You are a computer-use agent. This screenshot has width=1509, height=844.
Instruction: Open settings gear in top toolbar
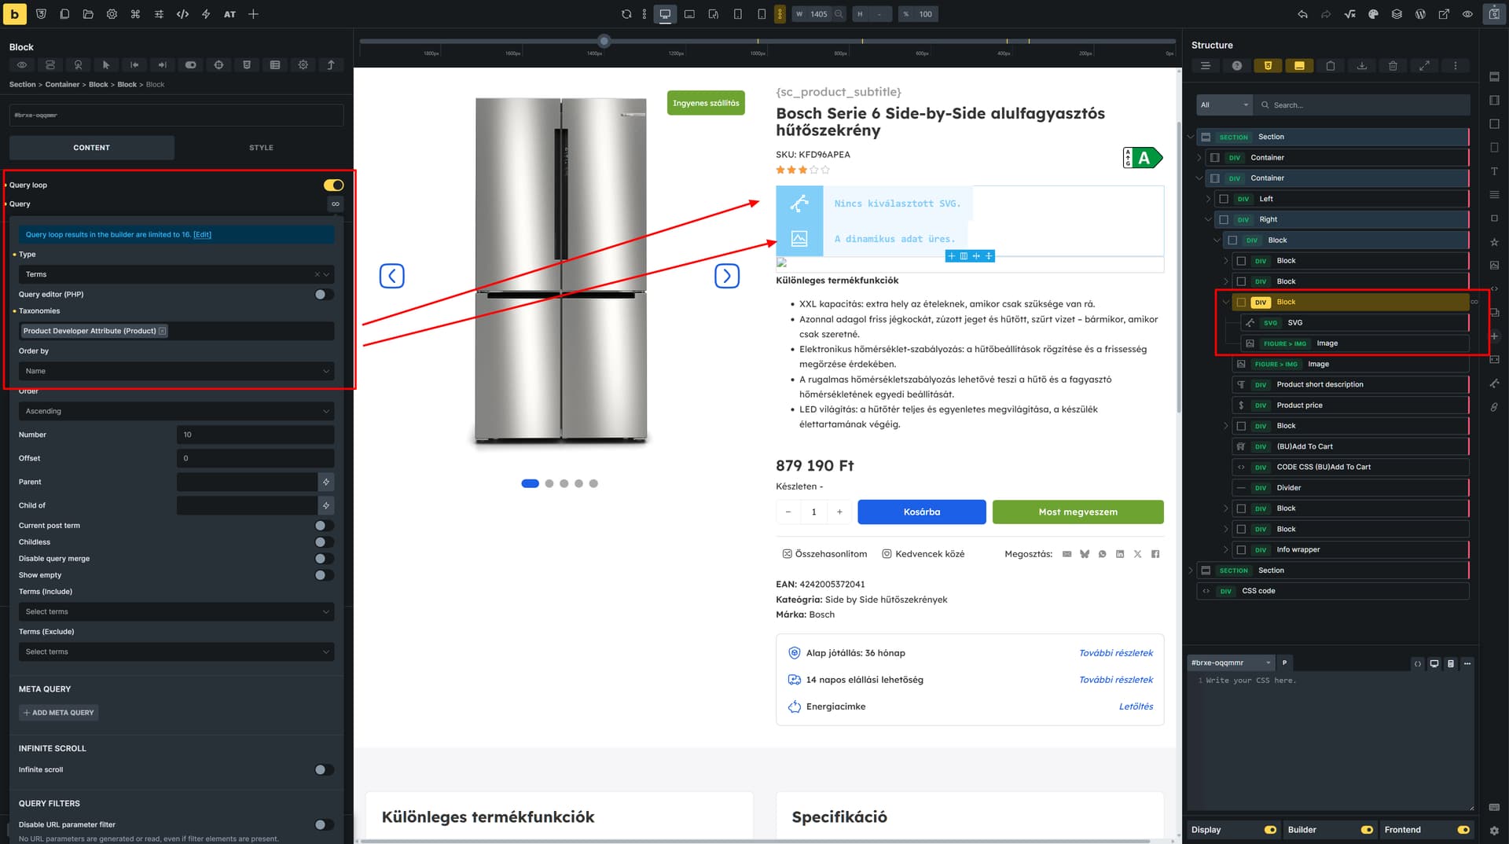tap(112, 14)
